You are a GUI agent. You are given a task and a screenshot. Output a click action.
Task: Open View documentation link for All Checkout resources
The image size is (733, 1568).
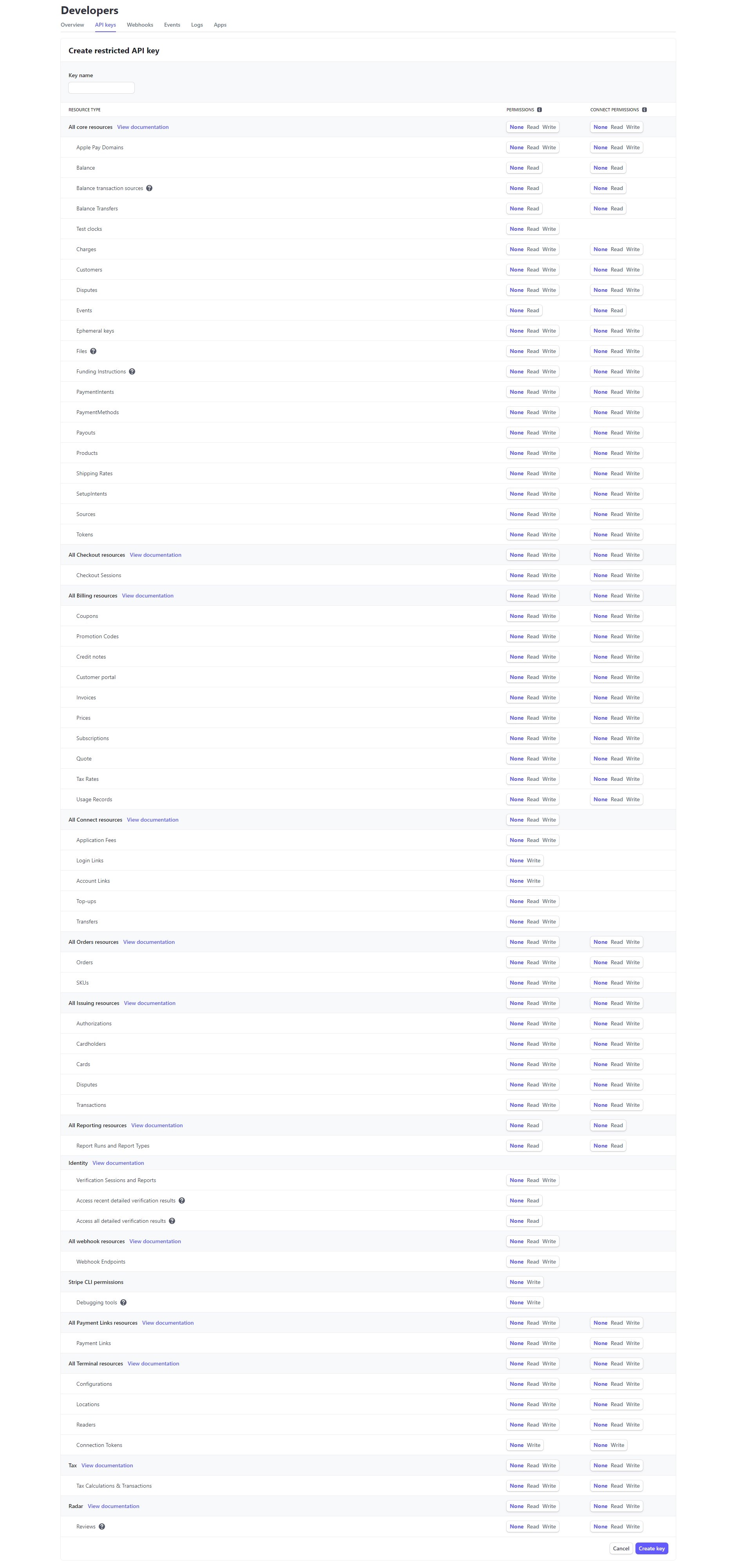[155, 554]
